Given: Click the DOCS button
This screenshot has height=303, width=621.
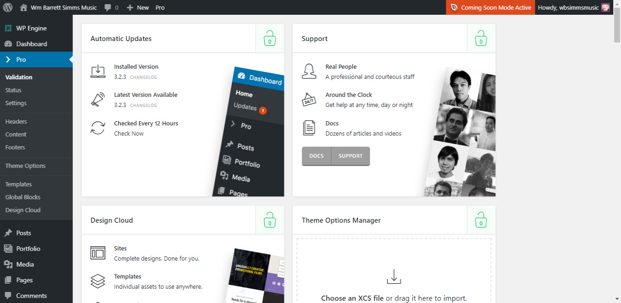Looking at the screenshot, I should pos(316,156).
